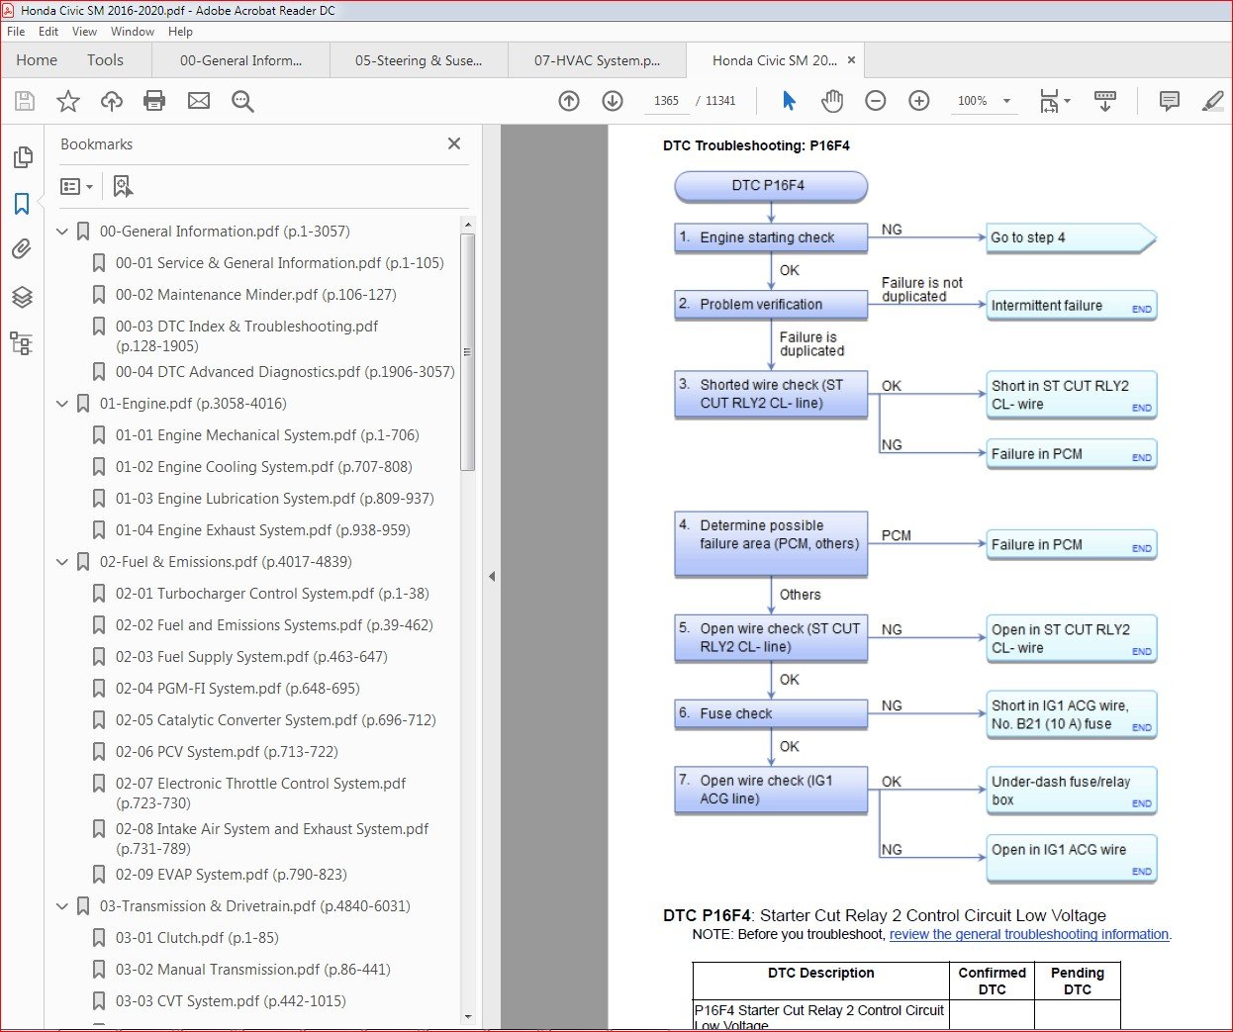Click the upload to cloud icon
Image resolution: width=1233 pixels, height=1032 pixels.
[112, 101]
